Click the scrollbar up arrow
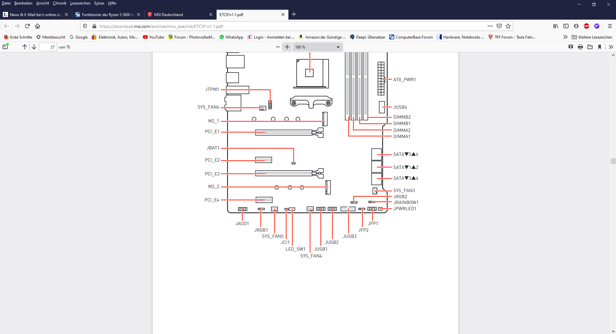This screenshot has height=334, width=616. coord(613,55)
